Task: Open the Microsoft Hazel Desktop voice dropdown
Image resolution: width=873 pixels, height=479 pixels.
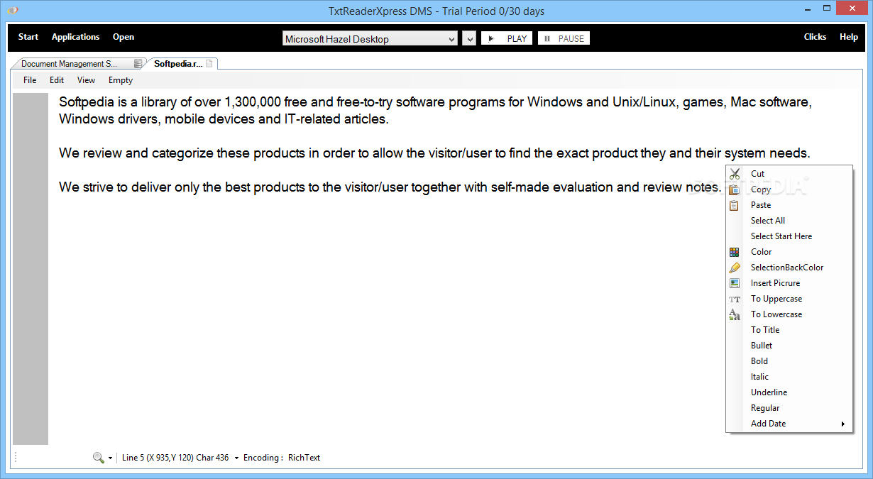Action: pos(370,39)
